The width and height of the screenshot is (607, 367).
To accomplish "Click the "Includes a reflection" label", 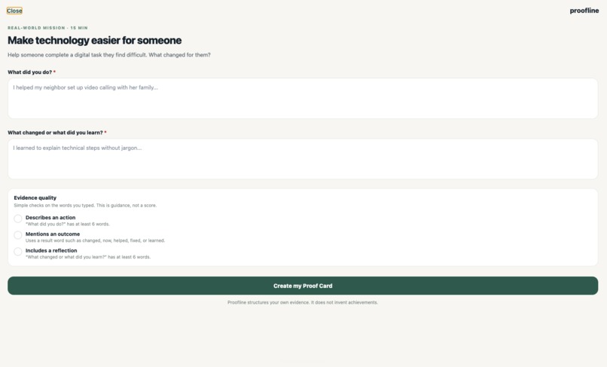I will point(51,250).
